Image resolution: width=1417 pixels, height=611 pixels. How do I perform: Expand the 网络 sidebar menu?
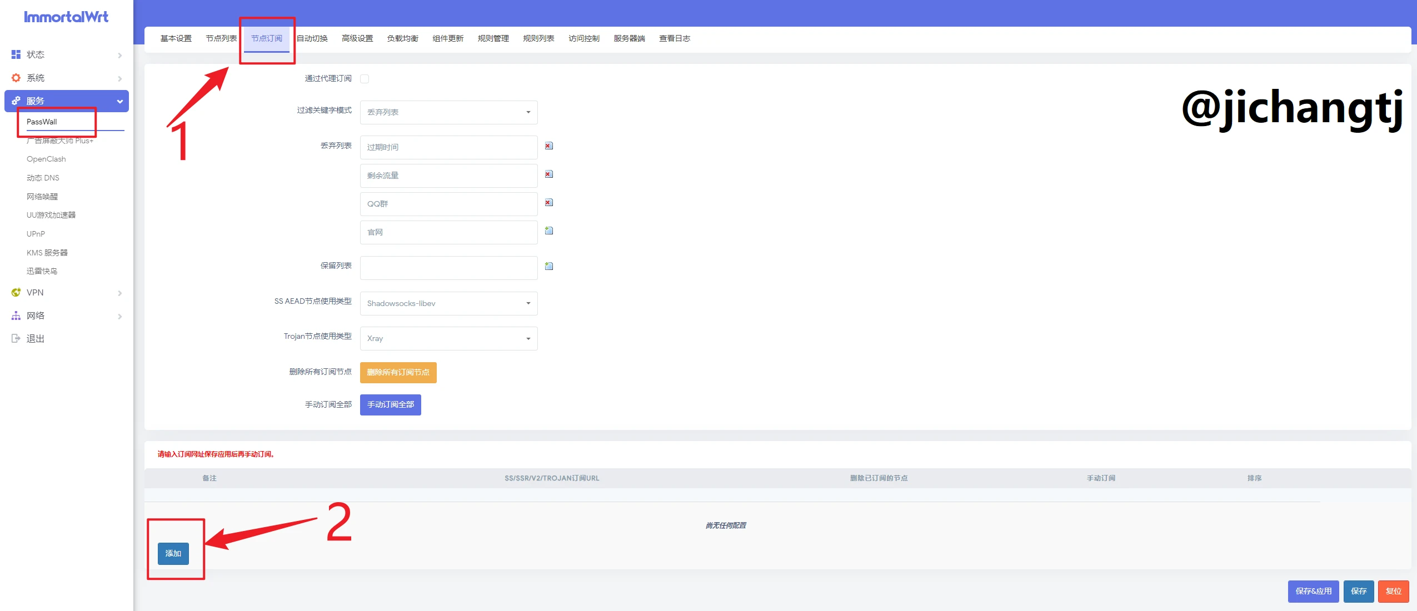pyautogui.click(x=67, y=315)
